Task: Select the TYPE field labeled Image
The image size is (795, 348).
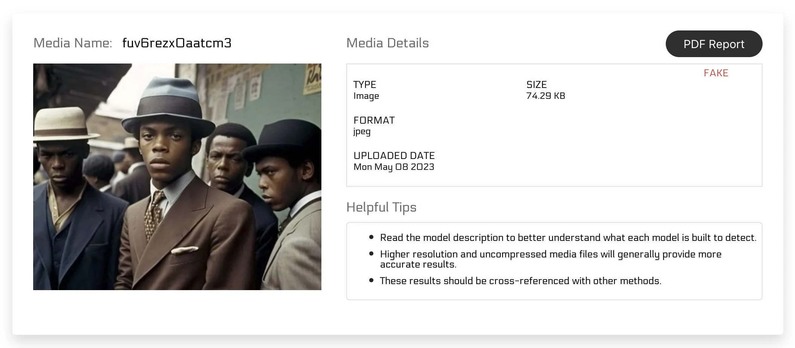Action: coord(366,96)
